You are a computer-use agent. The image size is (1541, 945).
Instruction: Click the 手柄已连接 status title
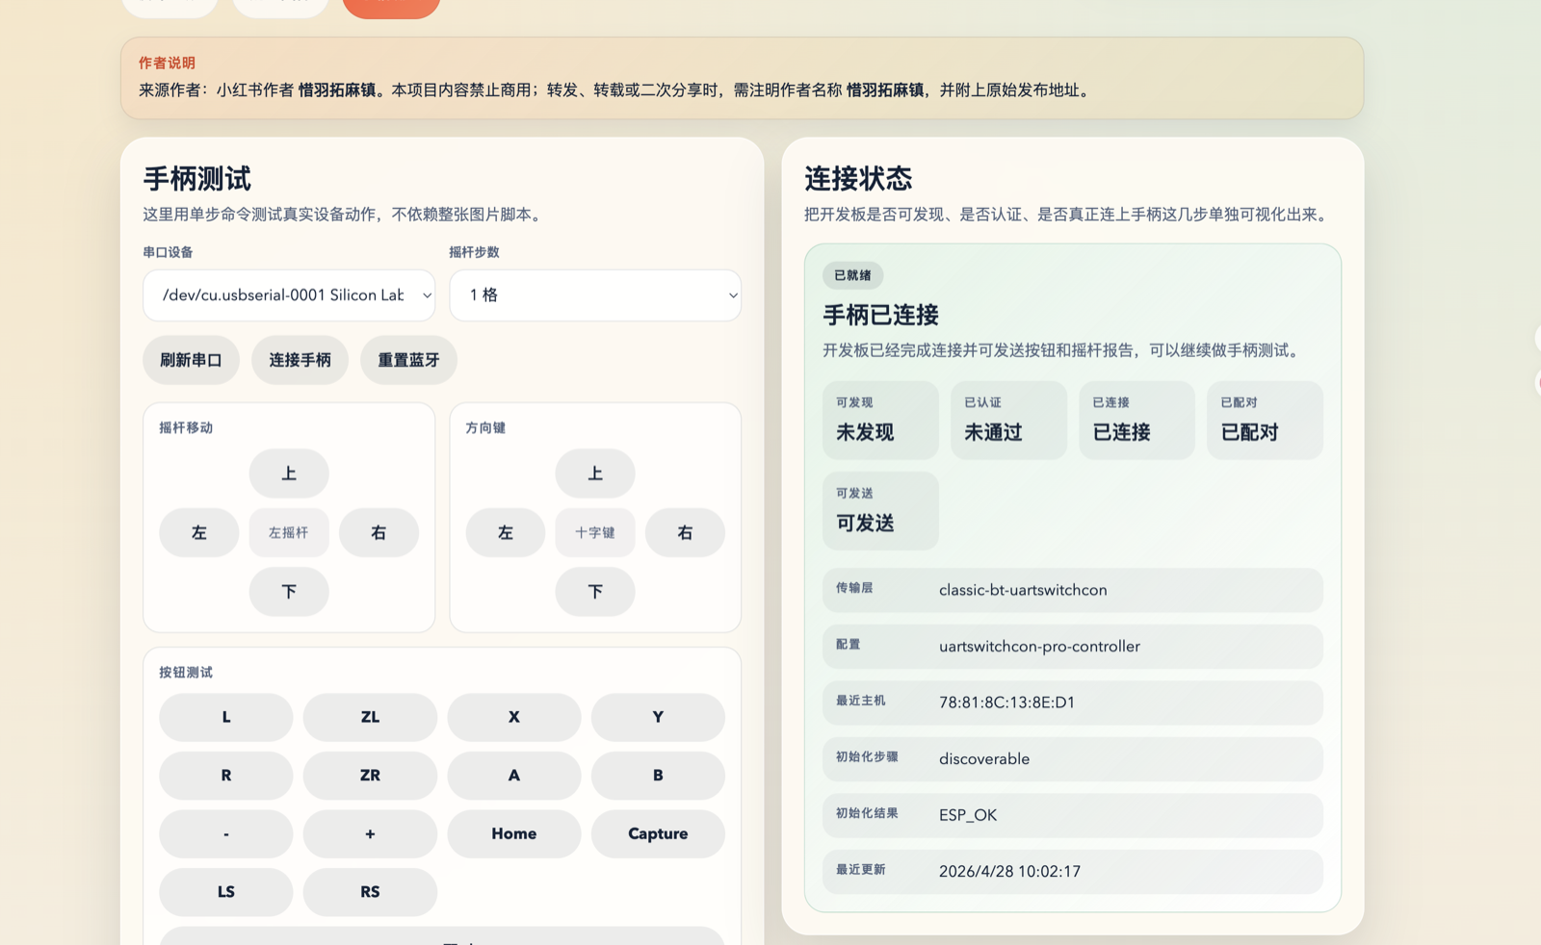coord(881,315)
